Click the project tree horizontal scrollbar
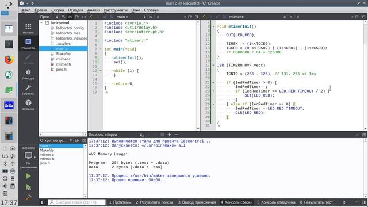Screen dimensions: 368x207 (63, 135)
